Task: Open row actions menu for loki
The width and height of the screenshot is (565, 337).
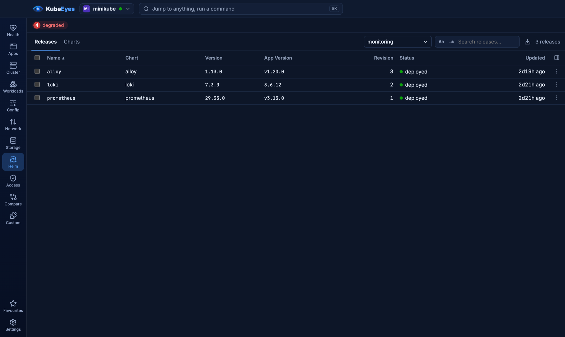Action: pos(557,84)
